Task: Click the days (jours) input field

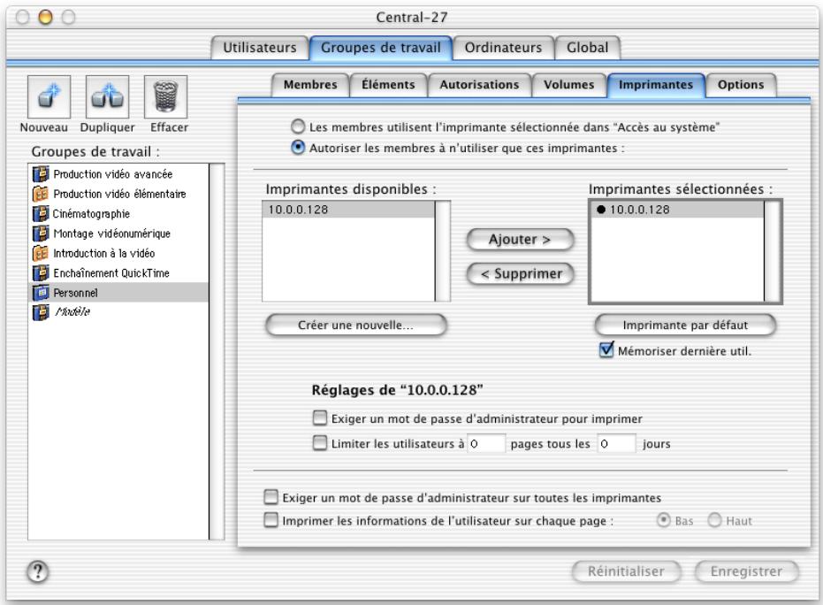Action: coord(616,444)
